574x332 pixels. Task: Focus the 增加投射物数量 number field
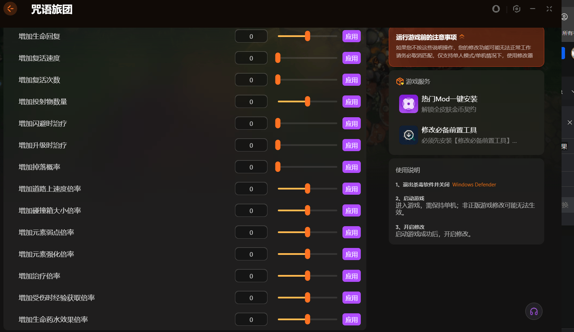point(251,102)
